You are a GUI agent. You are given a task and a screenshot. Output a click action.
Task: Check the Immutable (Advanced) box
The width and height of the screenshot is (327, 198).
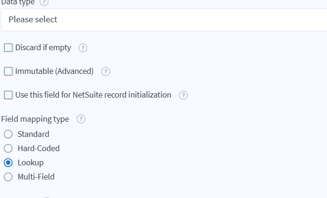(8, 71)
